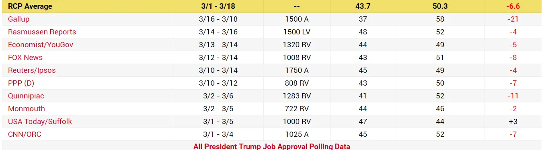The width and height of the screenshot is (542, 150).
Task: Click the USA Today/Suffolk +3 spread
Action: [513, 122]
